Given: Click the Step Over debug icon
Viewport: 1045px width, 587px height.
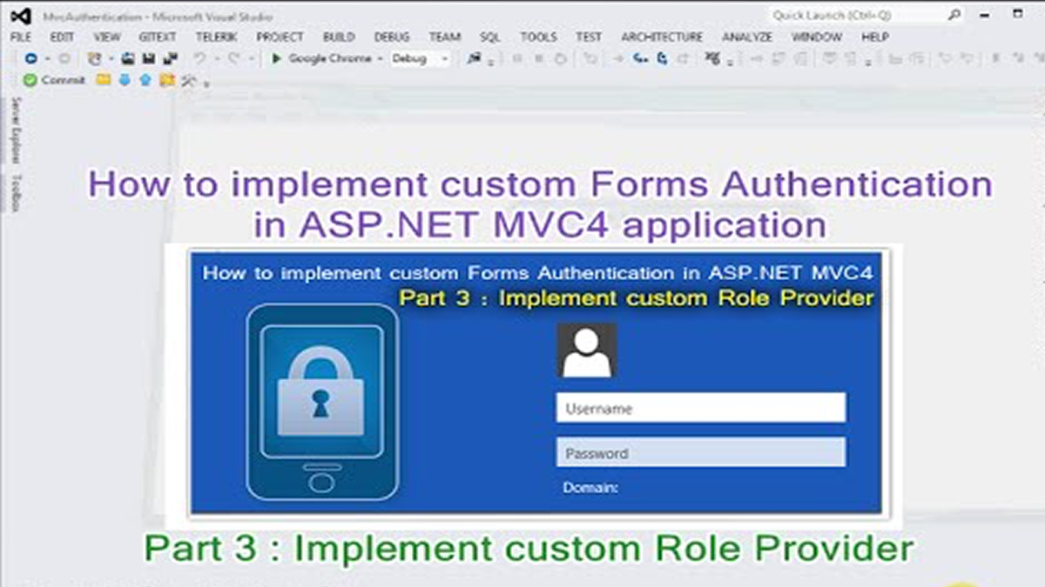Looking at the screenshot, I should point(663,58).
